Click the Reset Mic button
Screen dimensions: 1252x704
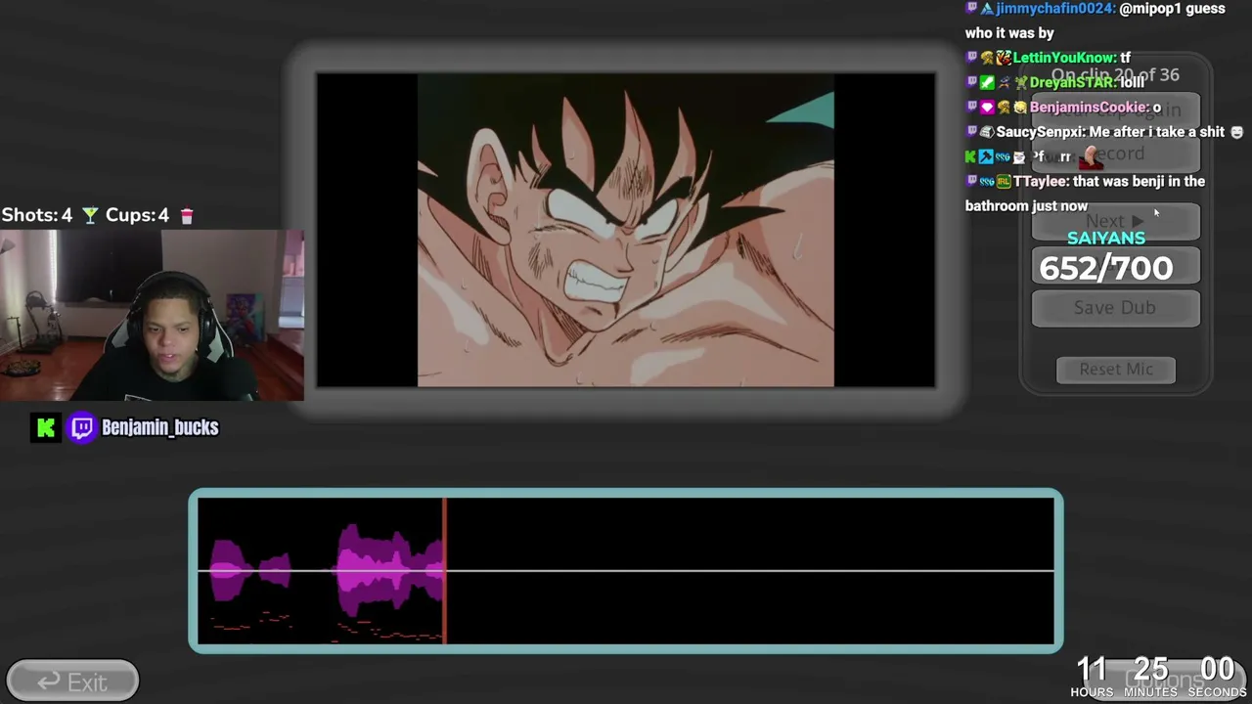(1116, 369)
